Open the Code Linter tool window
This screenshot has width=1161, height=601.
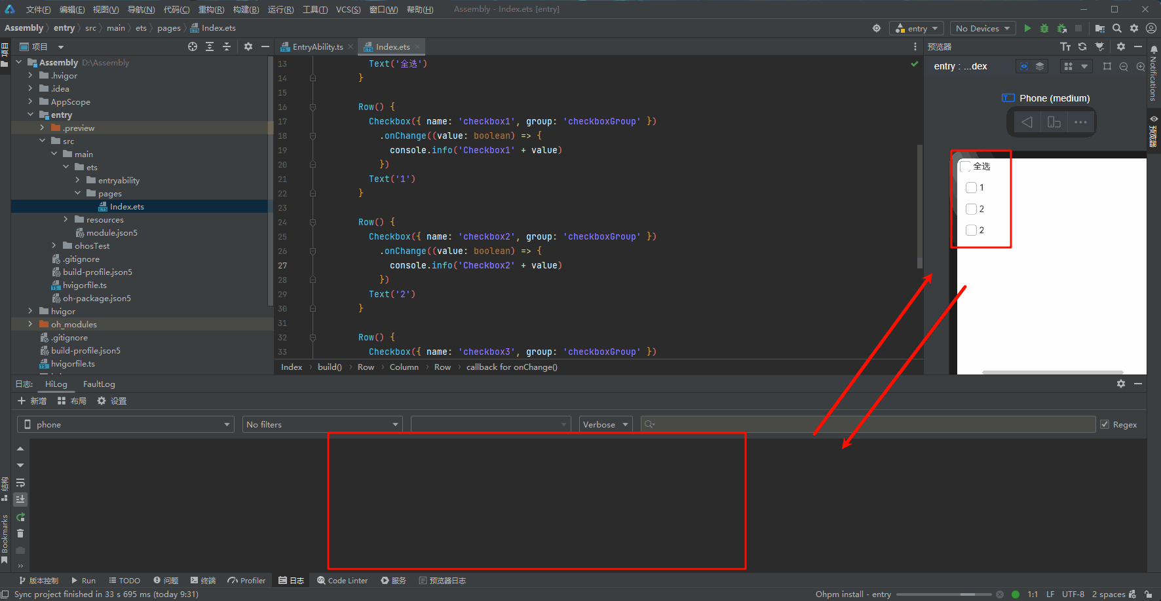(342, 580)
